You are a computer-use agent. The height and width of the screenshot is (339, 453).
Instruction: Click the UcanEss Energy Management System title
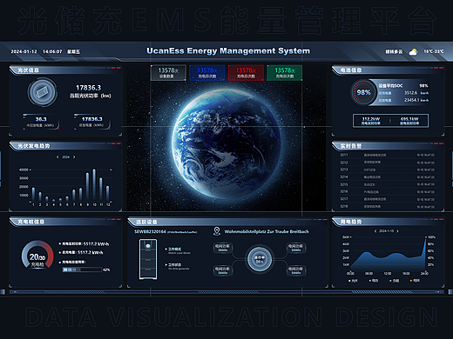(x=228, y=51)
